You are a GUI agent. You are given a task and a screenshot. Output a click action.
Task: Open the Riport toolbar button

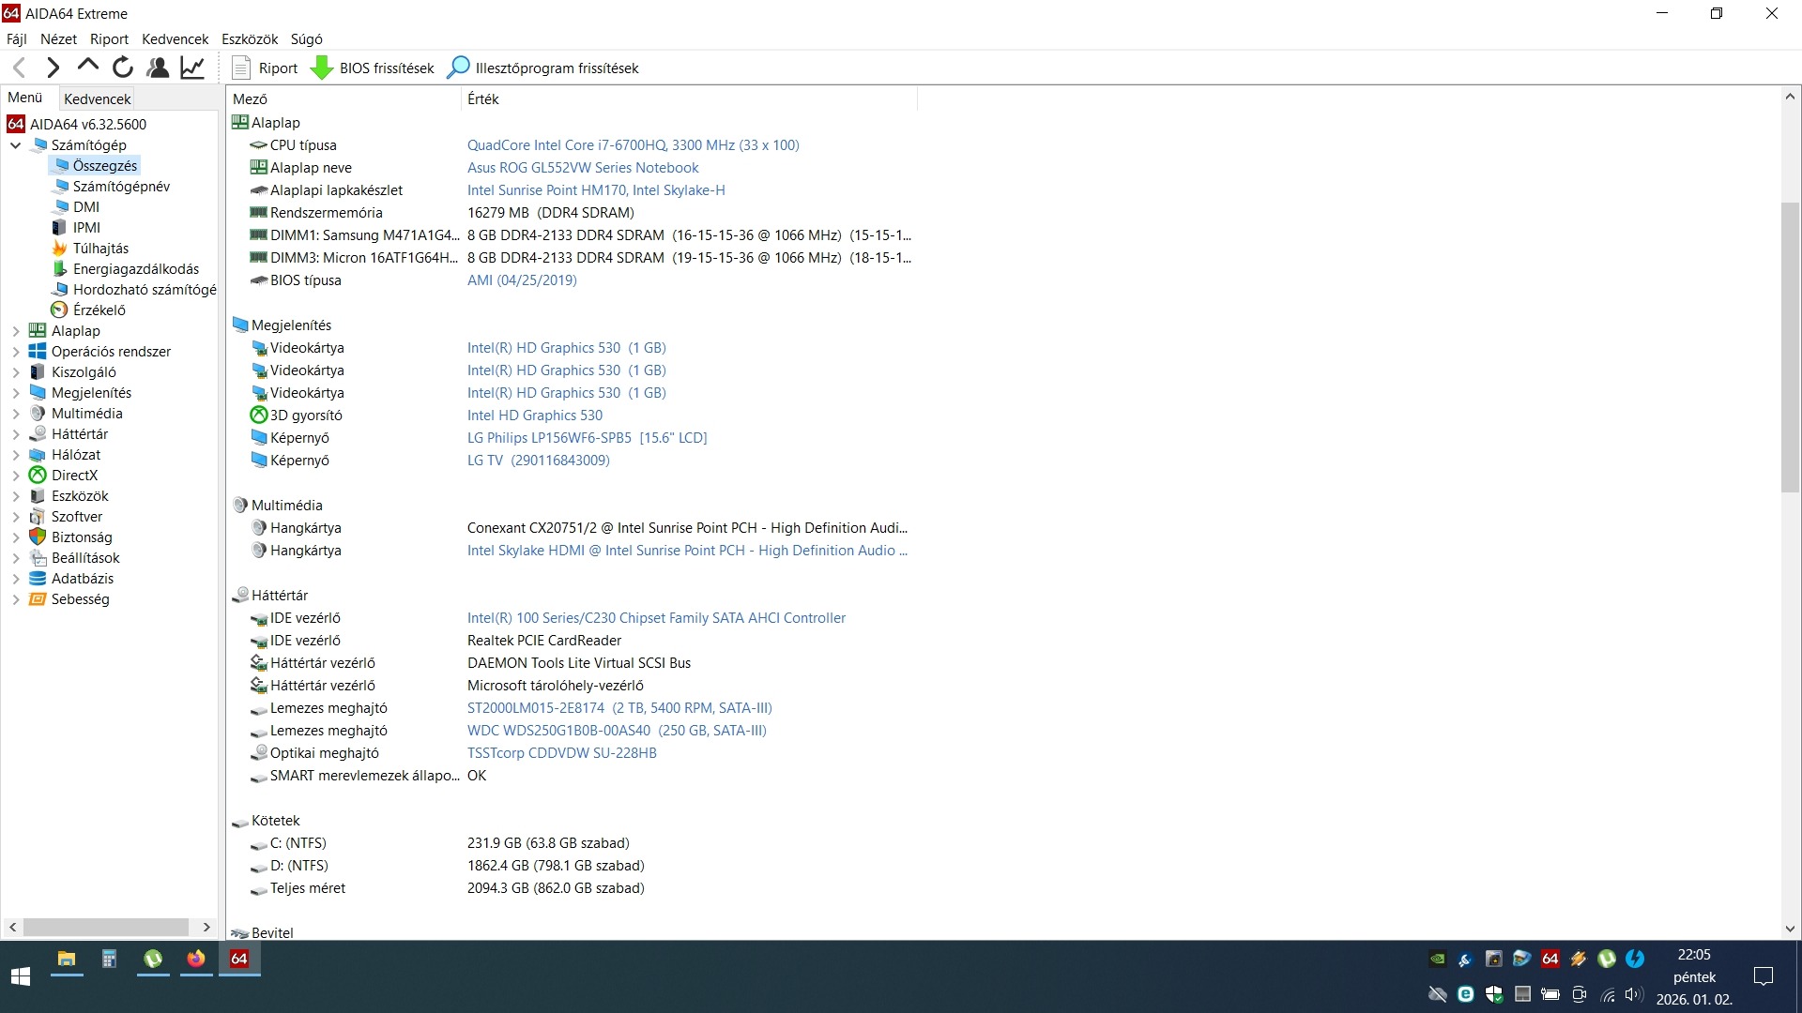(x=266, y=68)
